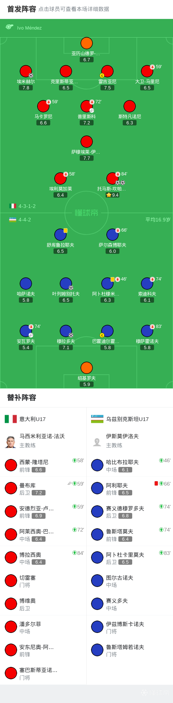The image size is (173, 703).
Task: Click the referee whistle icon beside Ivo Méndez
Action: (x=9, y=27)
